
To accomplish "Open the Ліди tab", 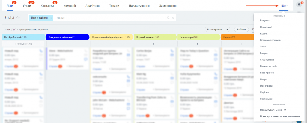I will (x=10, y=6).
